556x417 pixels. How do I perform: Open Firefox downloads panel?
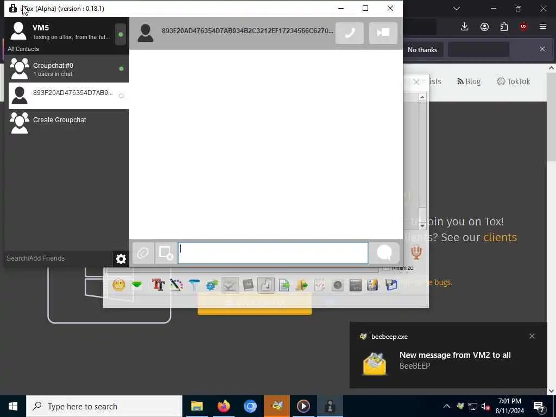tap(465, 27)
